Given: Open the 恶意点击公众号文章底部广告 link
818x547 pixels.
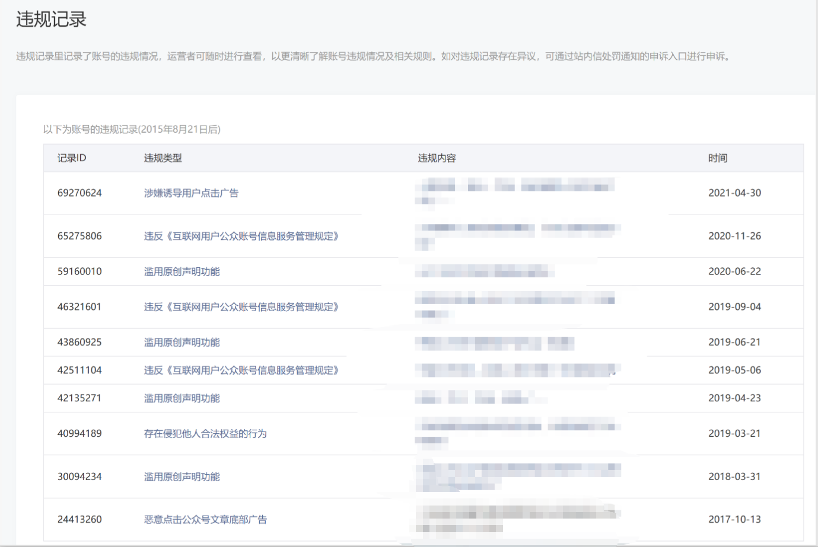Looking at the screenshot, I should point(205,520).
